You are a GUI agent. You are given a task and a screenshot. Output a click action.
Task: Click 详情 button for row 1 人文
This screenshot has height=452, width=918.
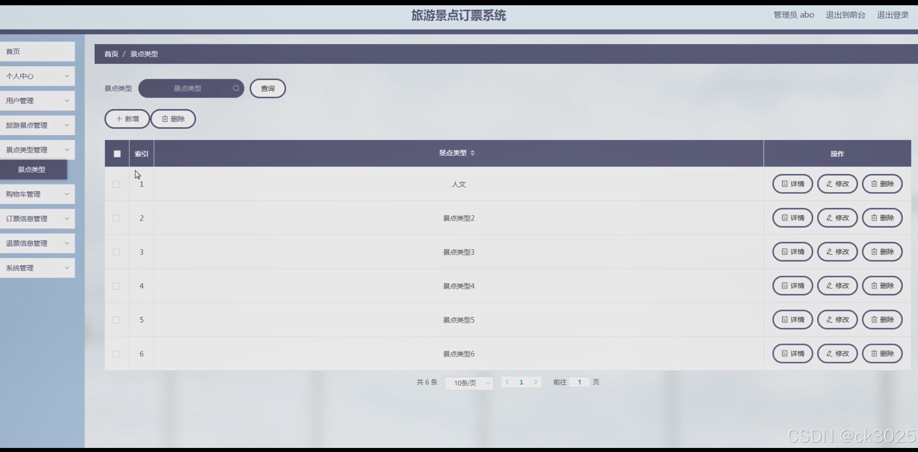pos(792,184)
